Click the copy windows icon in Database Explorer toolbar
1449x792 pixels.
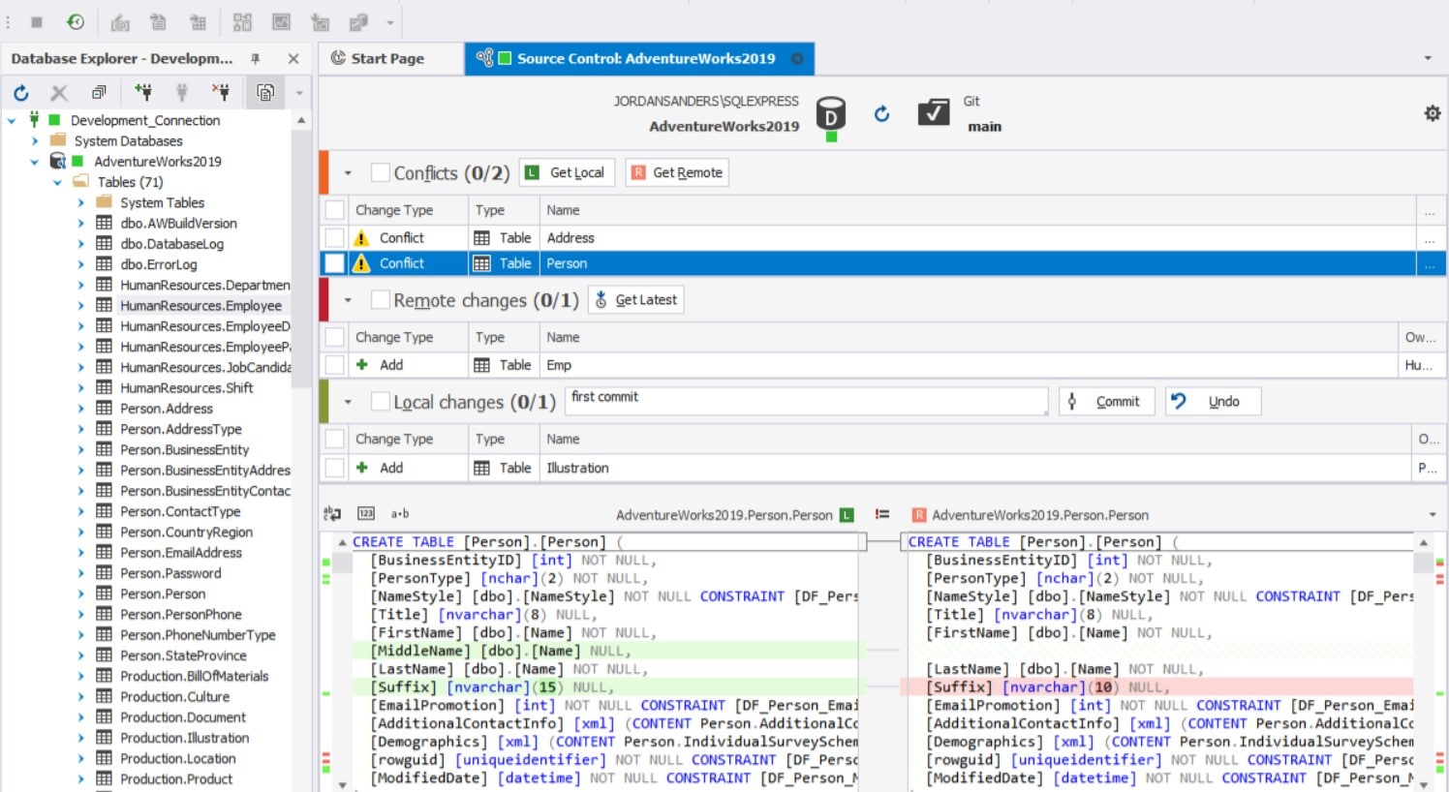pos(99,92)
